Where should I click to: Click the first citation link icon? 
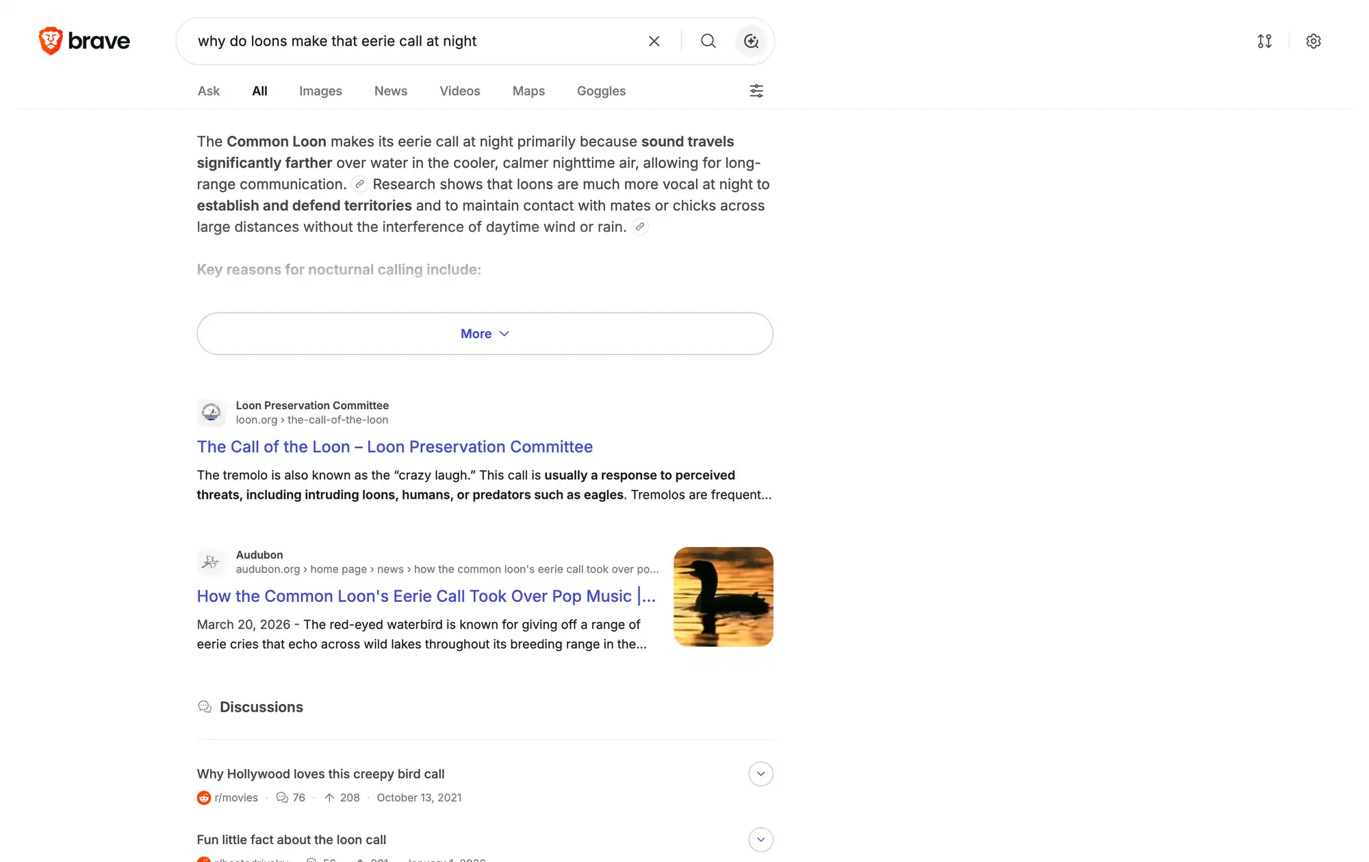(x=359, y=184)
